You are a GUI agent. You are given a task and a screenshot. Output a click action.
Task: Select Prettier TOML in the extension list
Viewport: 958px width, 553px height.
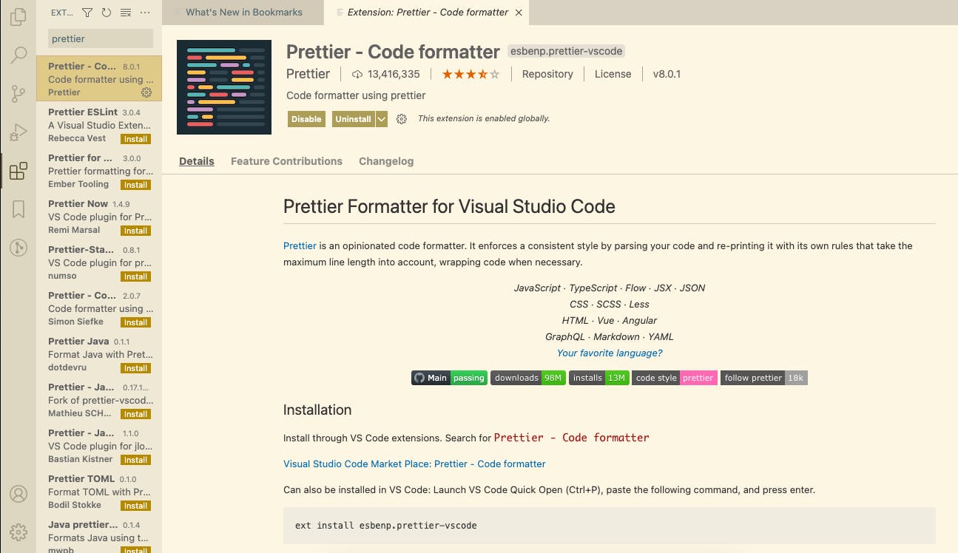pos(99,492)
